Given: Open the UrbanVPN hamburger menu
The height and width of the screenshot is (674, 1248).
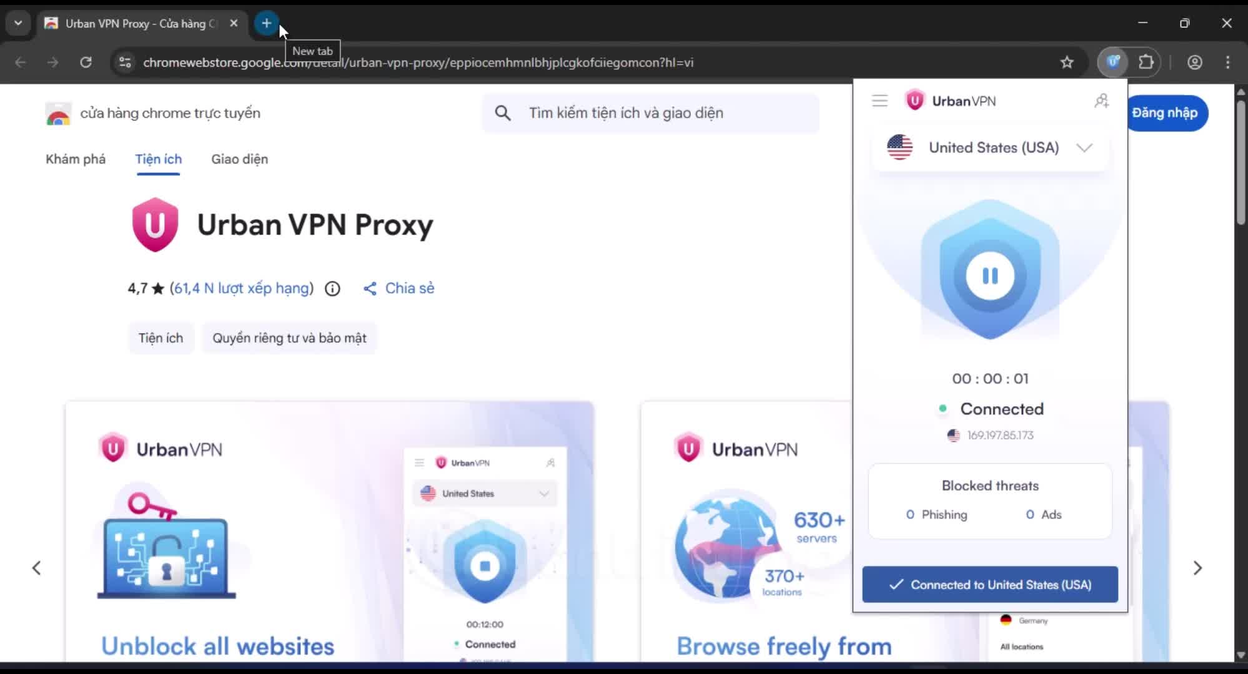Looking at the screenshot, I should pyautogui.click(x=879, y=101).
